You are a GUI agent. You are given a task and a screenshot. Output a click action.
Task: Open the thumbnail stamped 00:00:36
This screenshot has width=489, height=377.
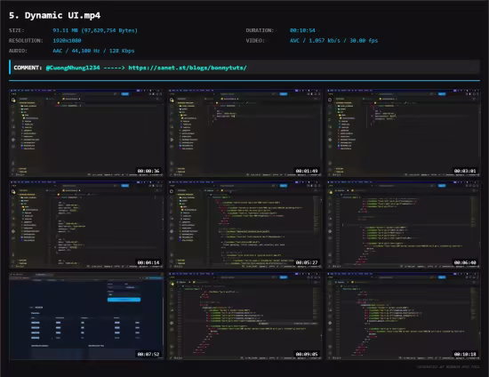86,132
